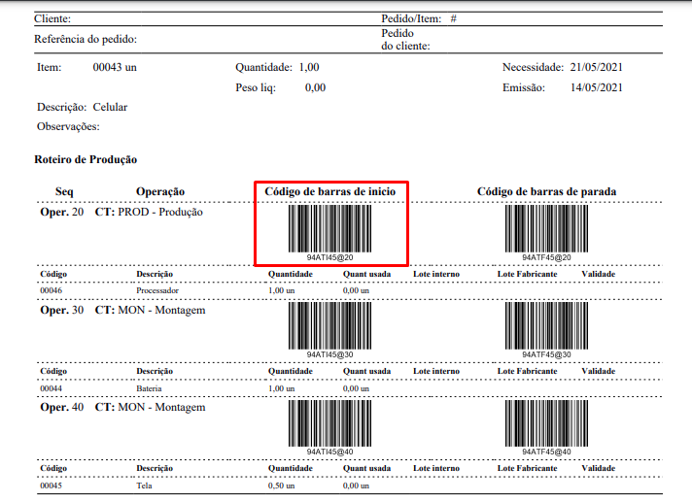This screenshot has width=692, height=503.
Task: Select the 'Código de barras de parada' header
Action: tap(547, 191)
